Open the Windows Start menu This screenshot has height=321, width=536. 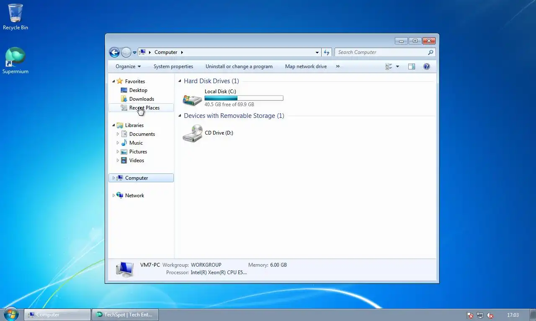point(11,314)
